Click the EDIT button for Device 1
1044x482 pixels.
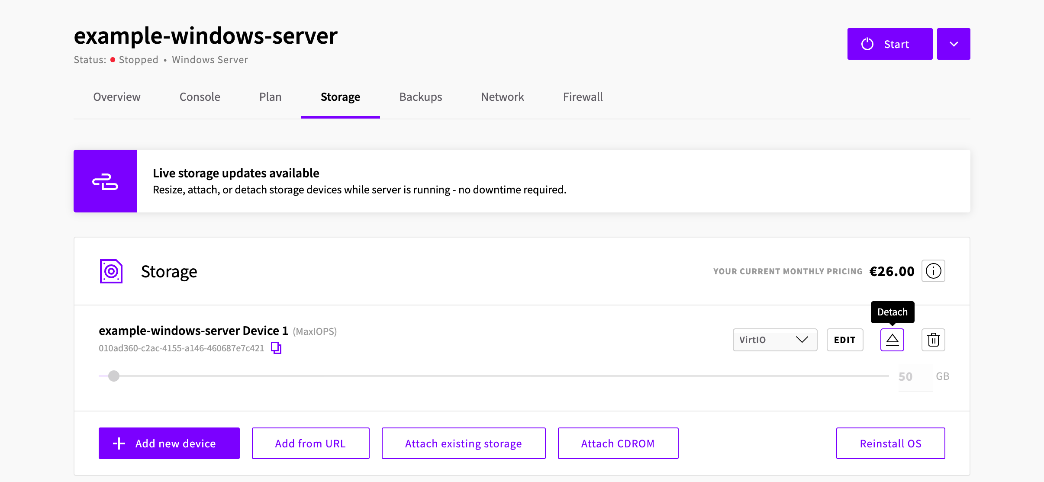point(845,340)
